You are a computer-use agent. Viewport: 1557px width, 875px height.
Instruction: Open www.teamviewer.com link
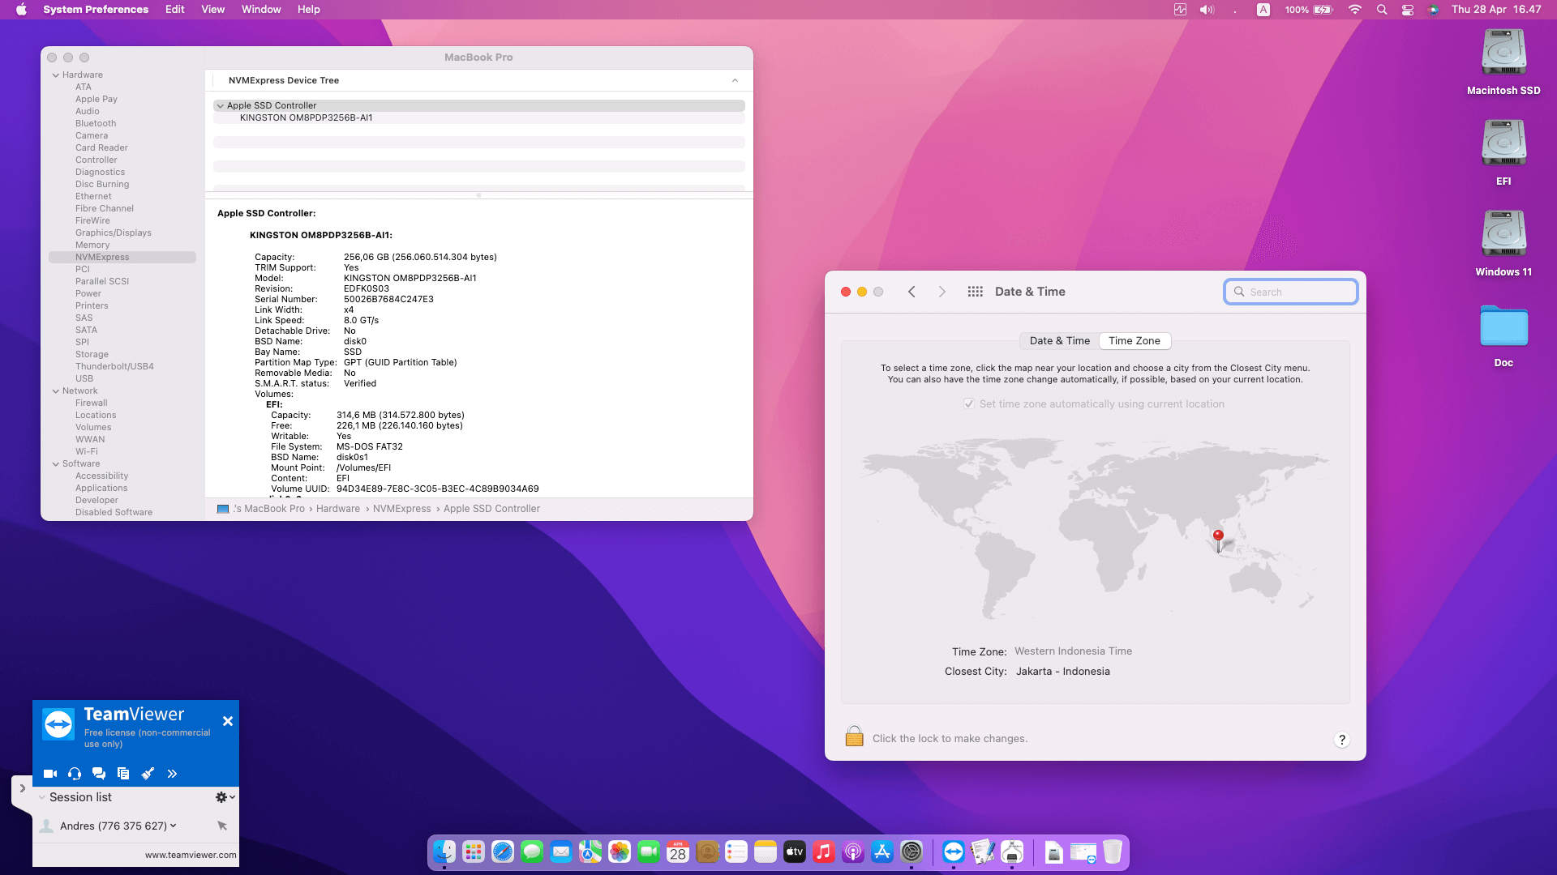[191, 855]
